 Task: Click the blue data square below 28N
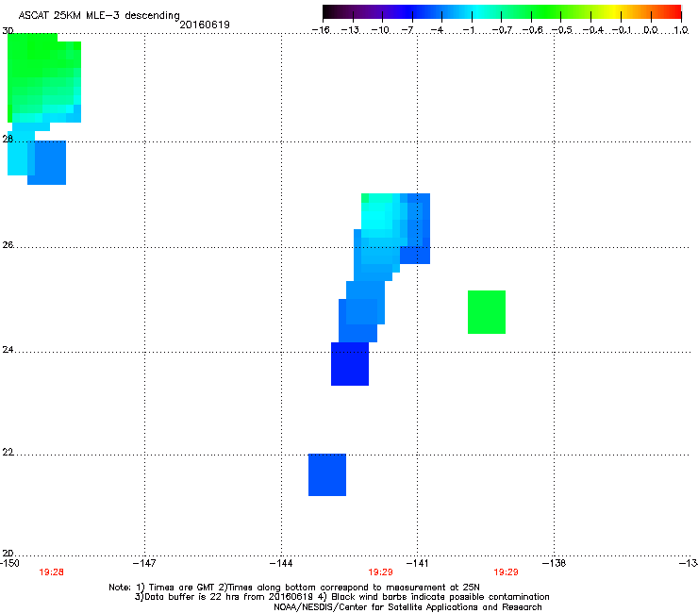47,162
